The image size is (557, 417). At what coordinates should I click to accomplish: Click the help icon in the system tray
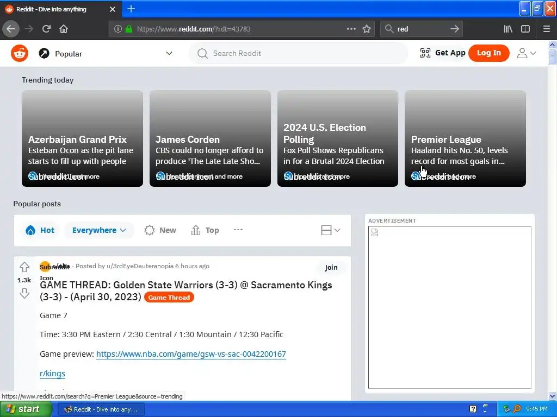(473, 409)
